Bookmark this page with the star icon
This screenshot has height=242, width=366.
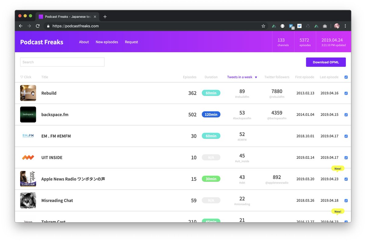pos(263,26)
